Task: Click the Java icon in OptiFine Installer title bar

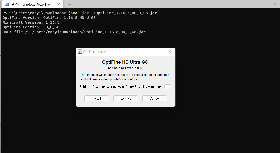Action: coord(80,52)
